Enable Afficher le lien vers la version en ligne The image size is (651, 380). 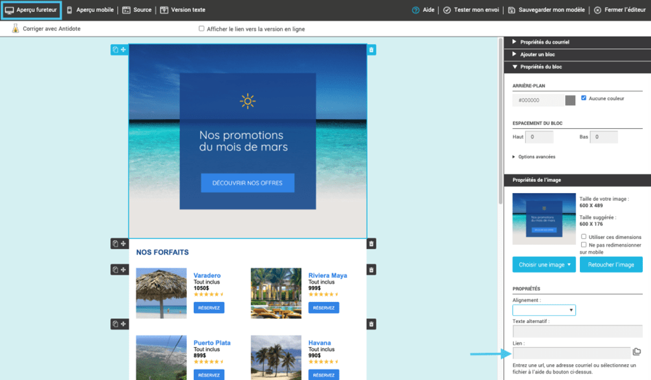click(202, 29)
